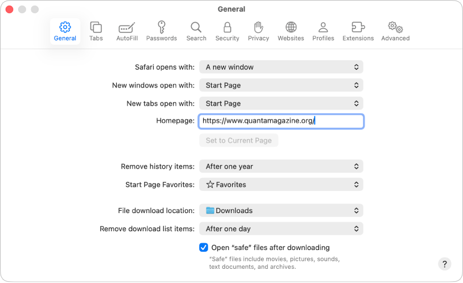
Task: Expand the Safari opens with dropdown
Action: 281,67
